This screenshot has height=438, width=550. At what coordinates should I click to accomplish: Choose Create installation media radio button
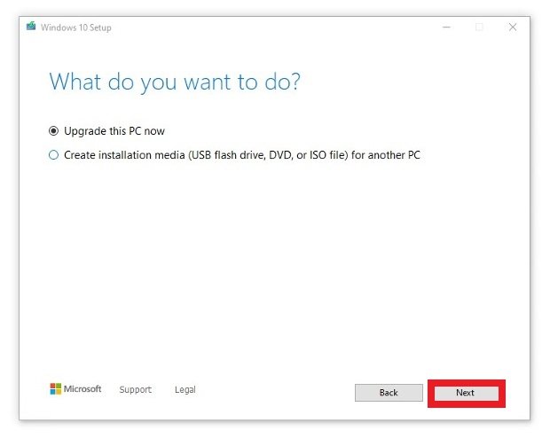point(53,155)
